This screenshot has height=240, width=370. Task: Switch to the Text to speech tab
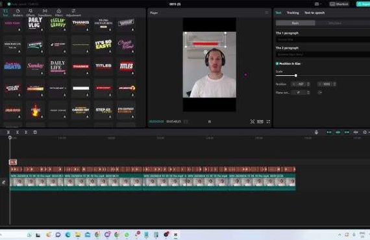pyautogui.click(x=314, y=13)
